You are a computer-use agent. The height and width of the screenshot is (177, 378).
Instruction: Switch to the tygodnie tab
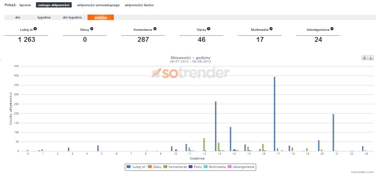44,18
